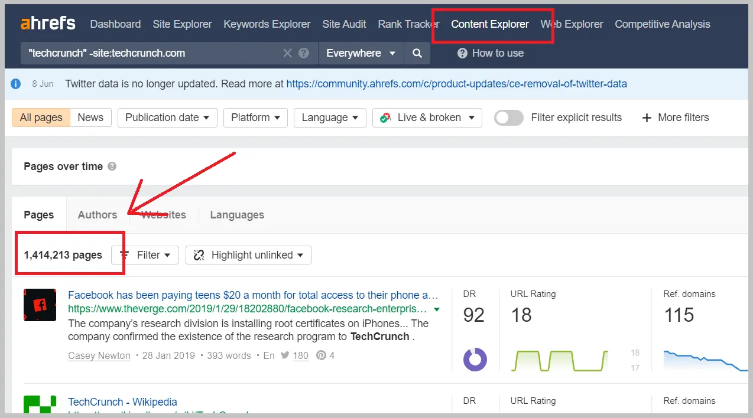Switch to the Languages tab
This screenshot has height=418, width=753.
(x=237, y=215)
